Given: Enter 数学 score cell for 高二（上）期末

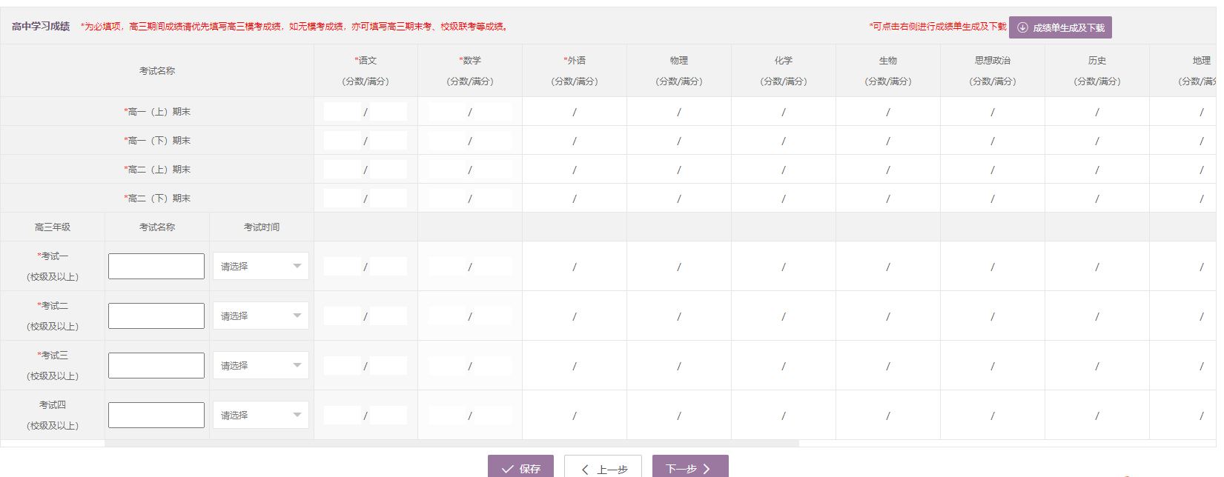Looking at the screenshot, I should pos(447,170).
